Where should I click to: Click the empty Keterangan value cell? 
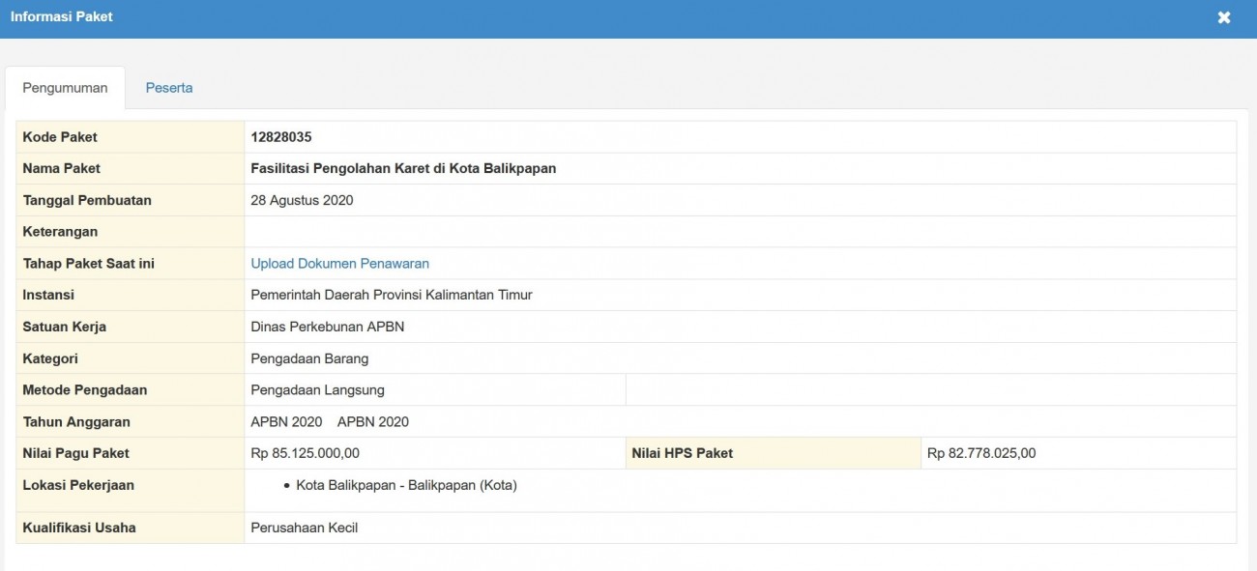pos(740,232)
